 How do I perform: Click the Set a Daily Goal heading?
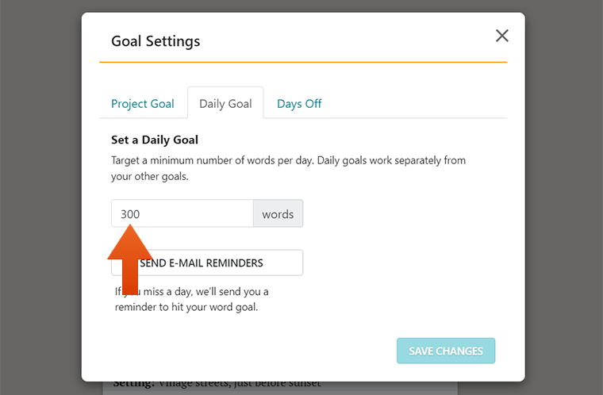click(155, 140)
